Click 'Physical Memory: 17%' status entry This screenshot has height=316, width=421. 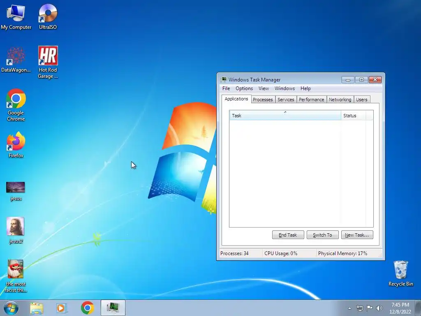342,253
